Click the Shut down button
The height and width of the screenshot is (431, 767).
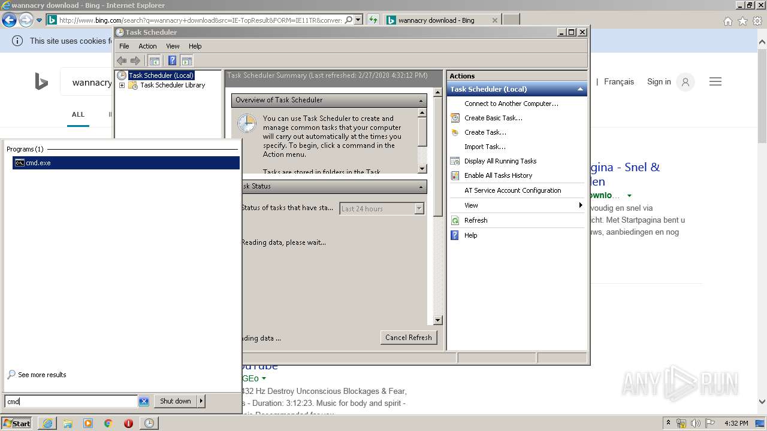(176, 401)
